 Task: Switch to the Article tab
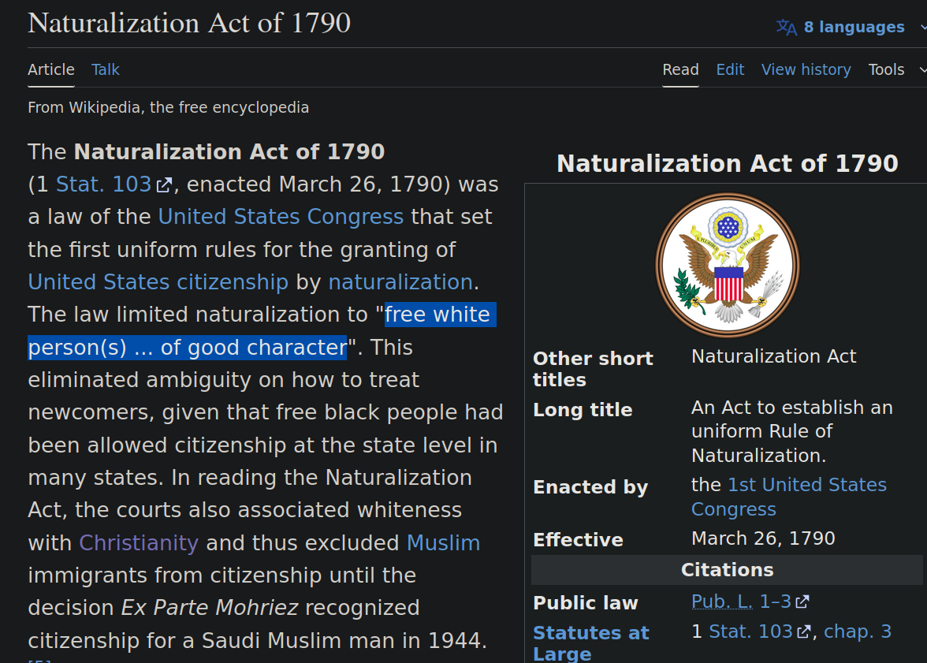50,70
